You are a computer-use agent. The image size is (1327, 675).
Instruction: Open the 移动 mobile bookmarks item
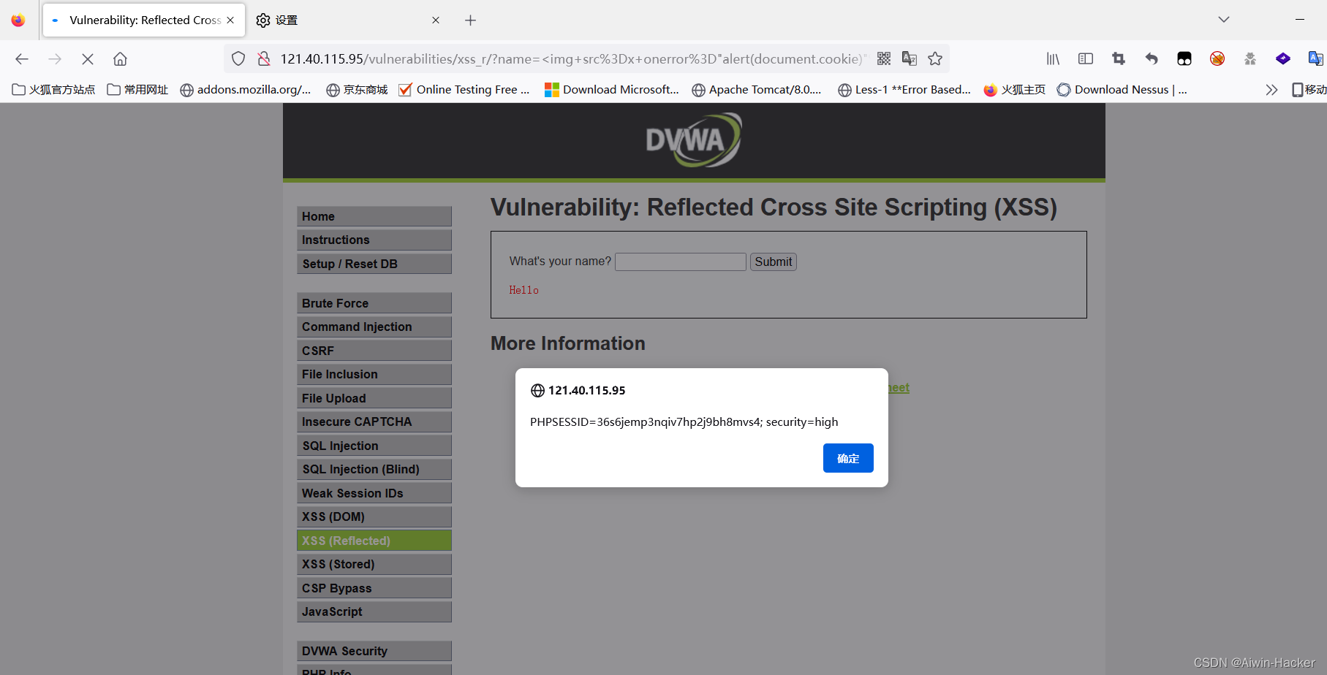point(1309,90)
